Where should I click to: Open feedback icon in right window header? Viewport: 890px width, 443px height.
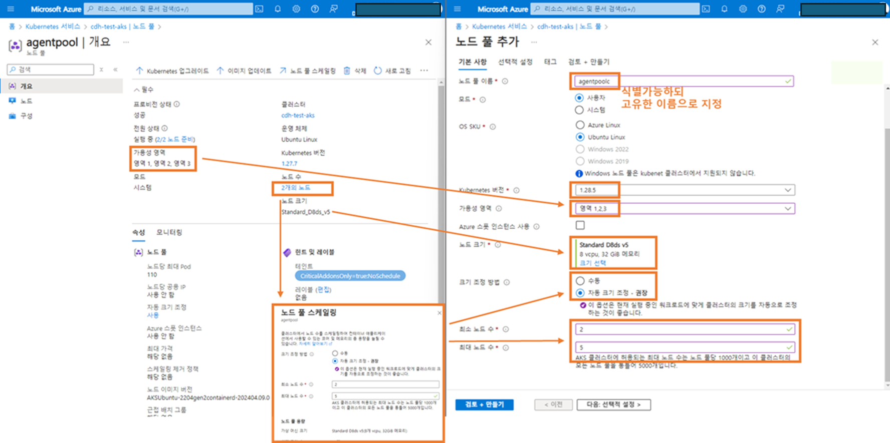(x=780, y=9)
